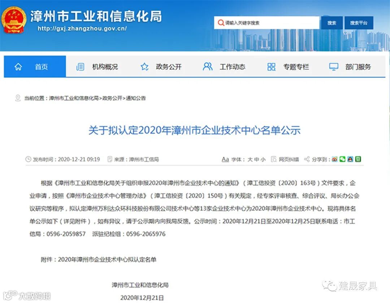Share to WeChat icon
The image size is (390, 303).
pos(342,159)
